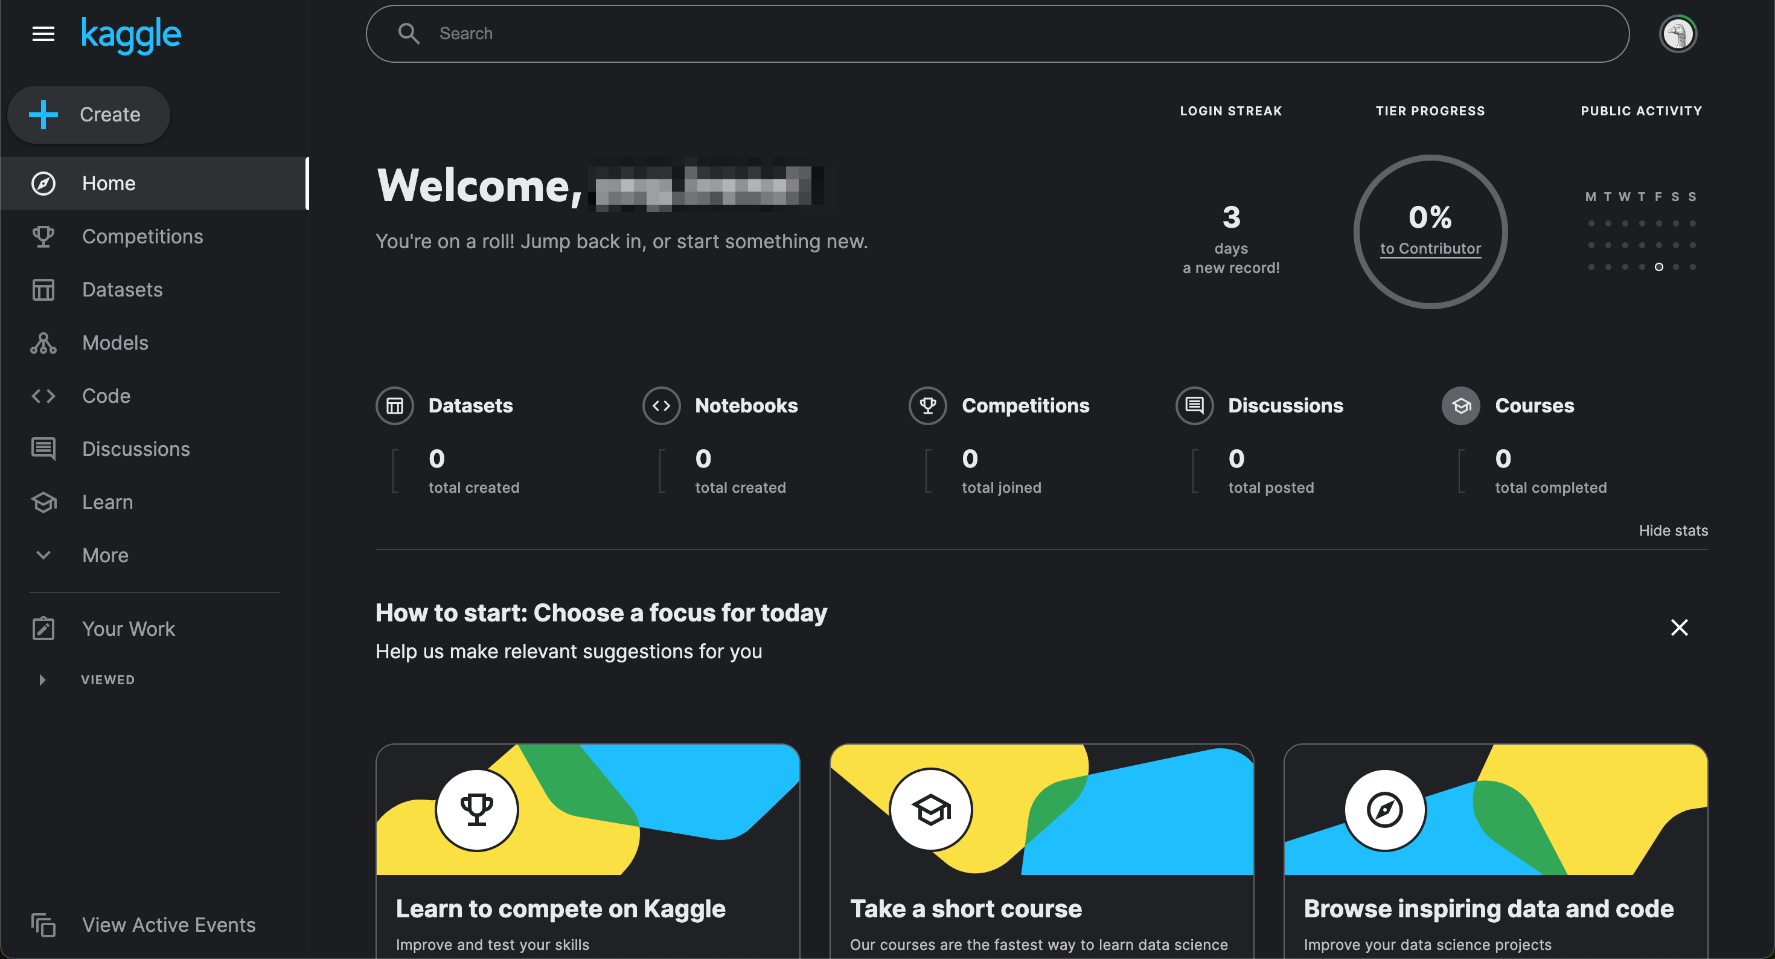Screen dimensions: 1775x959
Task: Open Your Work page
Action: click(x=128, y=629)
